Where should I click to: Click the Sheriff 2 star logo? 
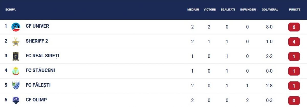(x=16, y=42)
